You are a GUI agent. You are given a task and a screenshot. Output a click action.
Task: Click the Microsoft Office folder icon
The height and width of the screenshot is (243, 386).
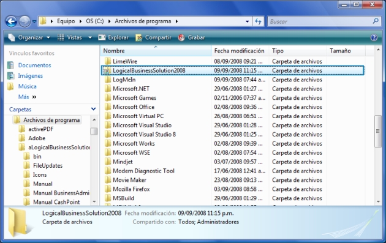pyautogui.click(x=108, y=107)
